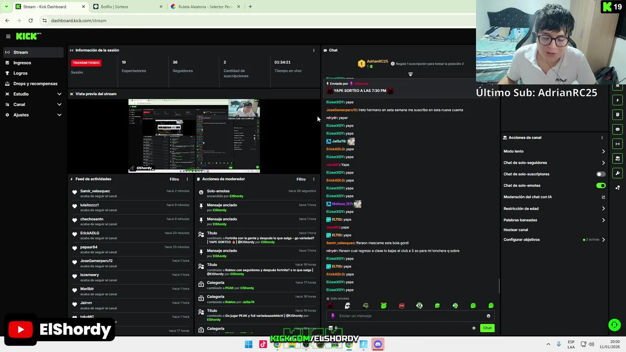626x352 pixels.
Task: Open options menu of Feed de actividades panel
Action: pyautogui.click(x=187, y=179)
